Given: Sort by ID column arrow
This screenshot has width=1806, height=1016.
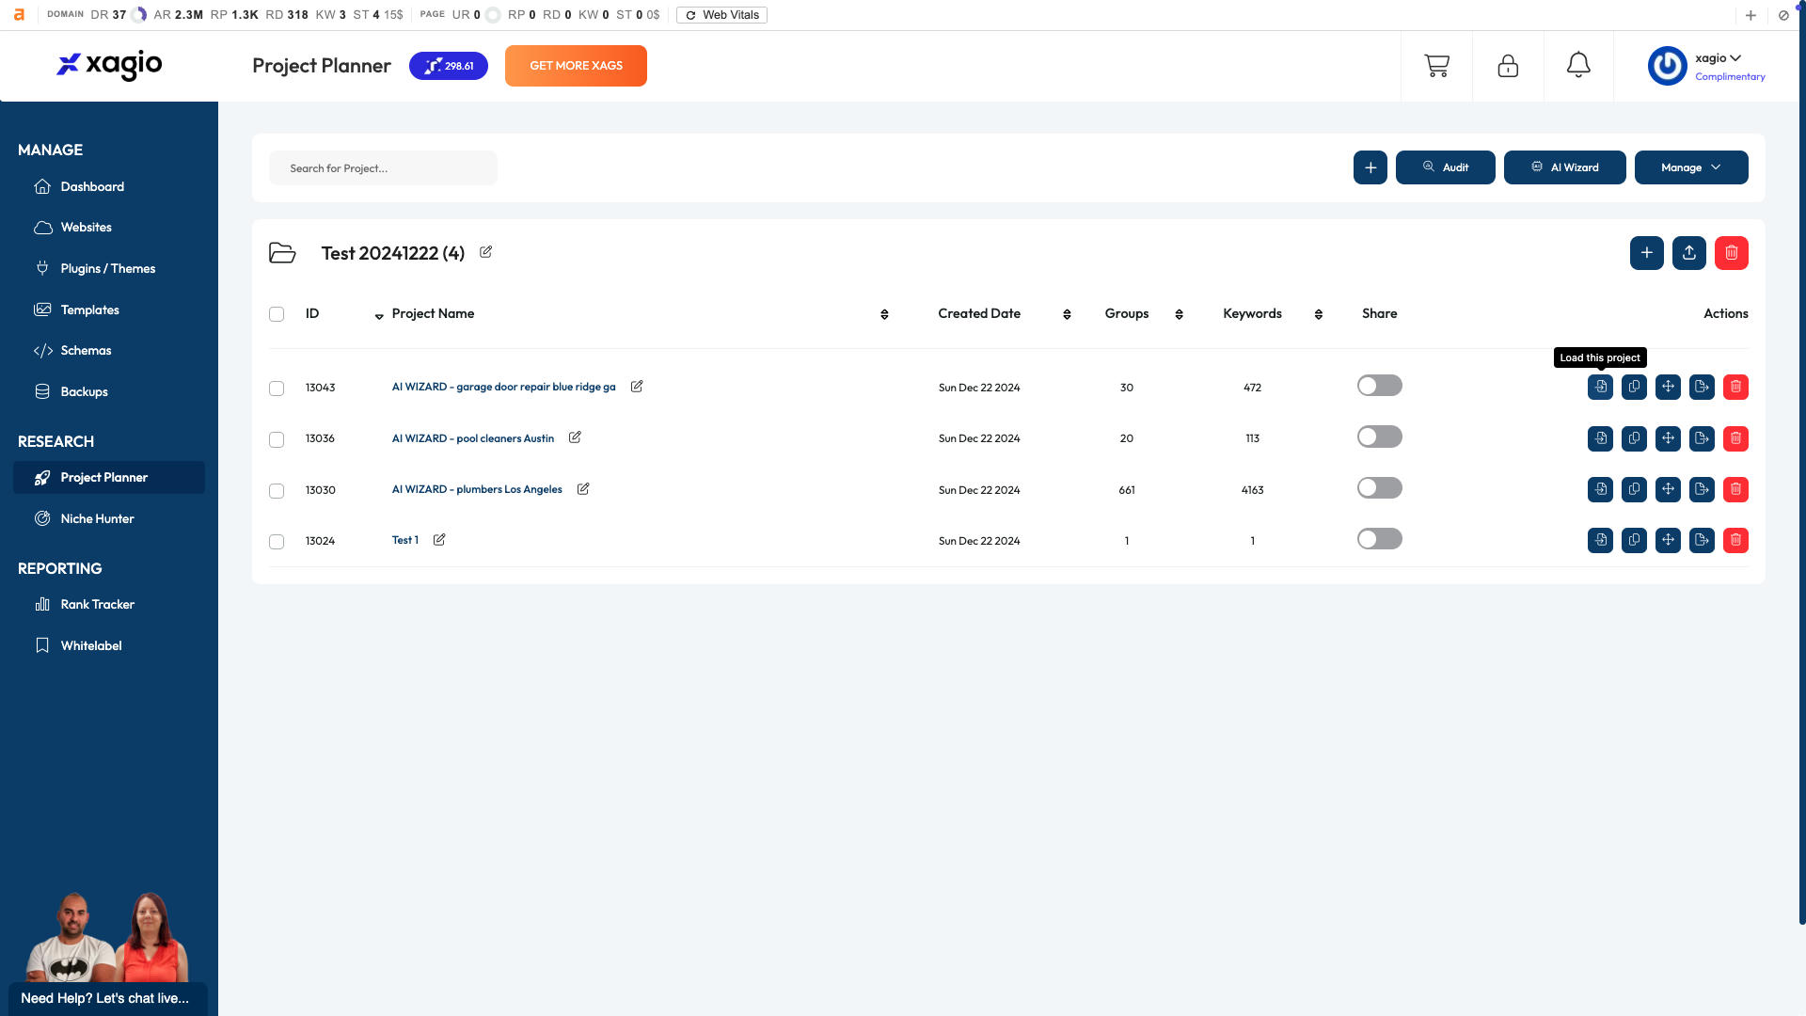Looking at the screenshot, I should pyautogui.click(x=379, y=316).
